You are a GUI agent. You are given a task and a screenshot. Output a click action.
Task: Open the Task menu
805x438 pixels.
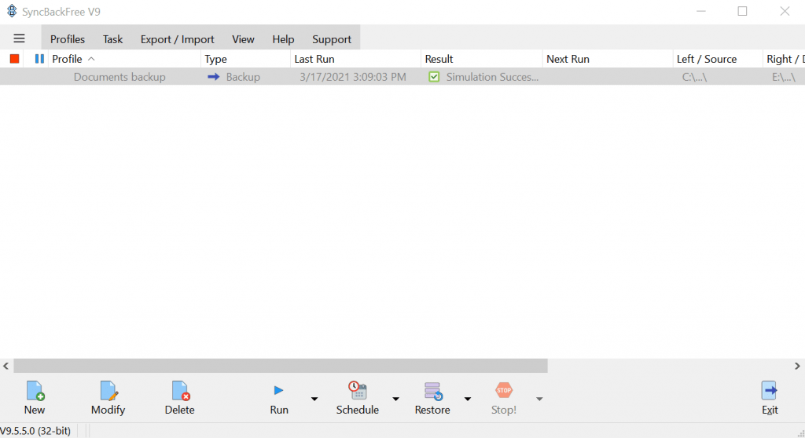pyautogui.click(x=112, y=39)
